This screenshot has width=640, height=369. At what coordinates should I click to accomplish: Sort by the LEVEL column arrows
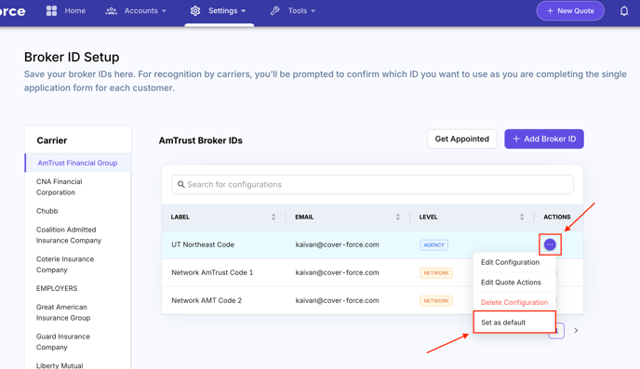pyautogui.click(x=522, y=217)
